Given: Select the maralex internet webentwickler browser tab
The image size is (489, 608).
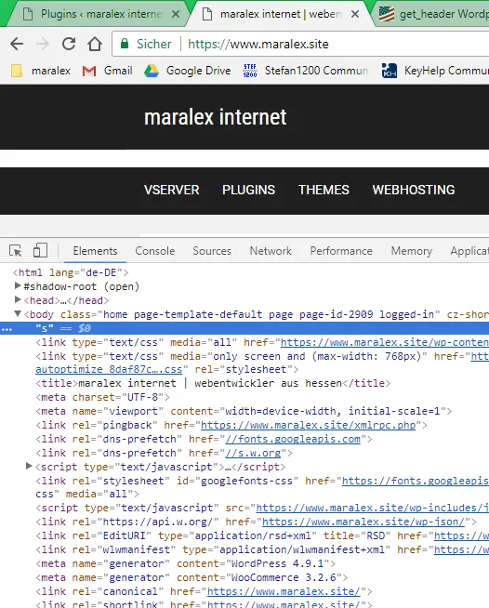Looking at the screenshot, I should pyautogui.click(x=280, y=14).
